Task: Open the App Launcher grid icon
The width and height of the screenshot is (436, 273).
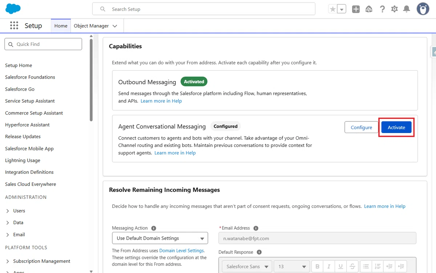Action: coord(14,25)
